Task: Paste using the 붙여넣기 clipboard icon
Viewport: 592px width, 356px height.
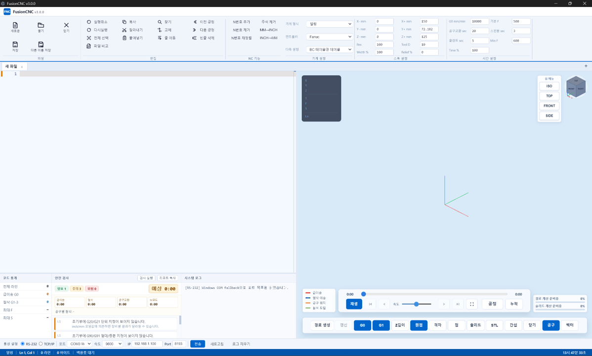Action: point(124,38)
